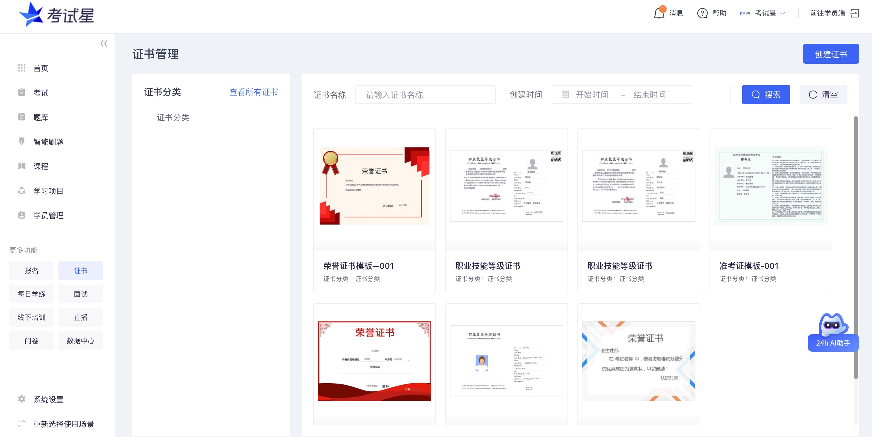Viewport: 872px width, 437px height.
Task: Click the 题库 document icon
Action: pyautogui.click(x=22, y=117)
